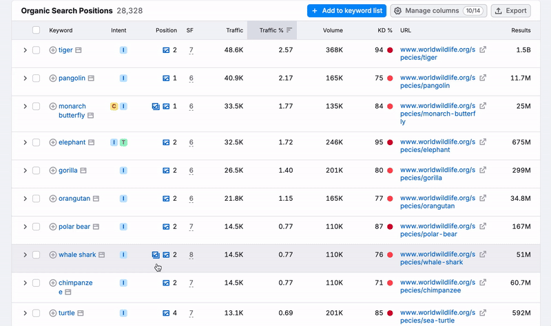551x326 pixels.
Task: Click SERP snapshot icon next to turtle
Action: 81,314
